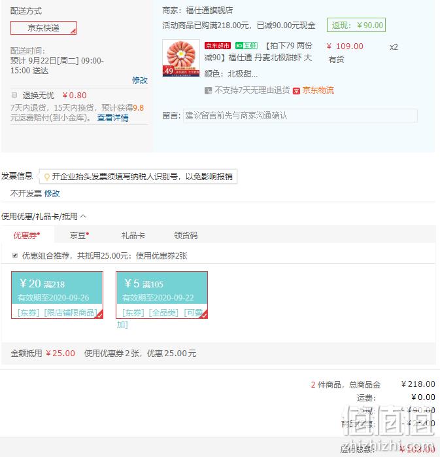Viewport: 440px width, 457px height.
Task: Click 修改 link for delivery time
Action: click(x=140, y=80)
